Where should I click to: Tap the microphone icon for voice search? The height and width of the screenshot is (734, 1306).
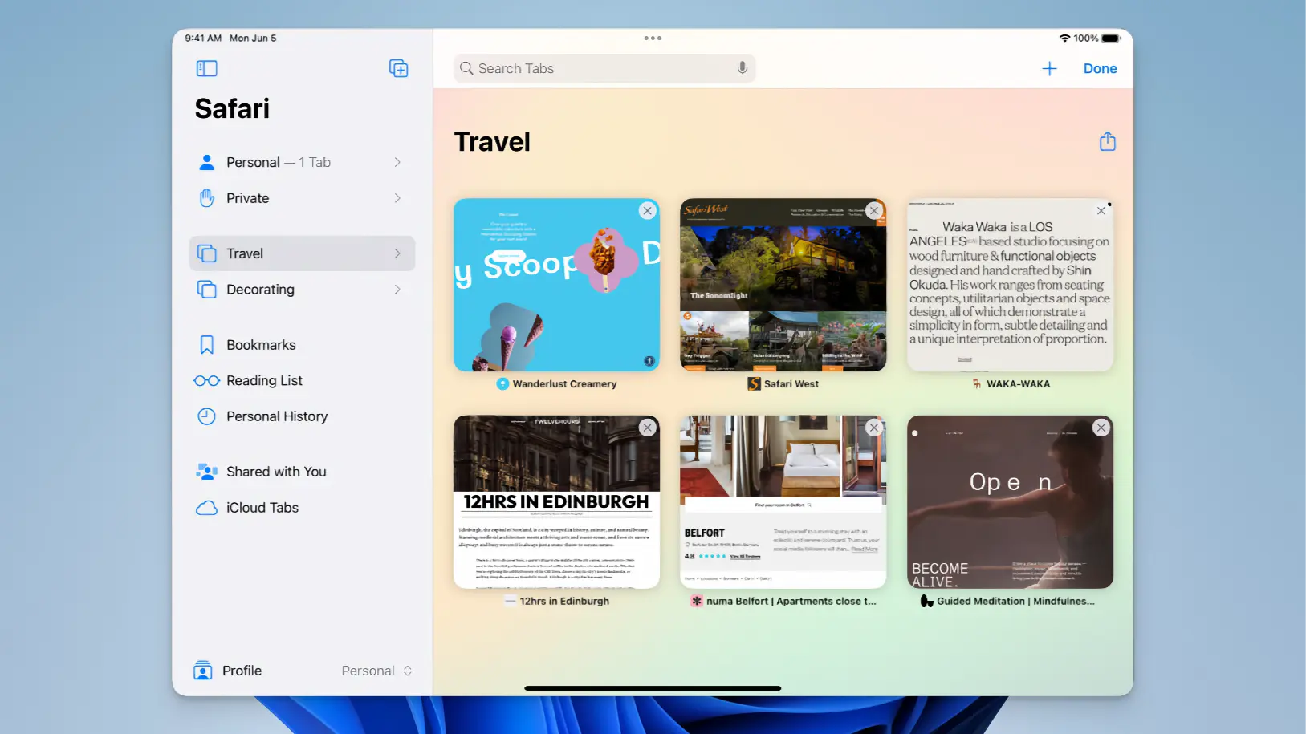pyautogui.click(x=742, y=68)
